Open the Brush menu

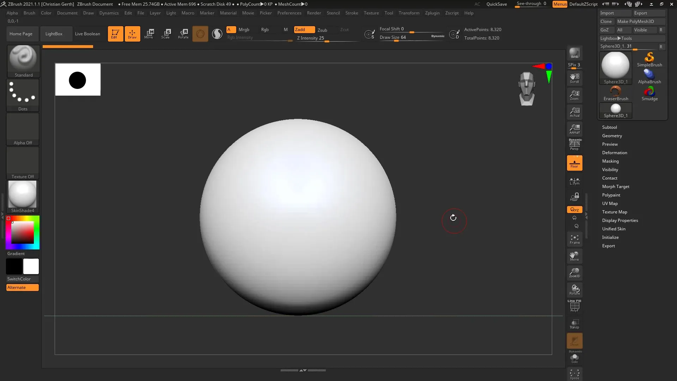(x=29, y=13)
